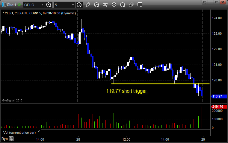Open the time template clock menu

[79, 5]
